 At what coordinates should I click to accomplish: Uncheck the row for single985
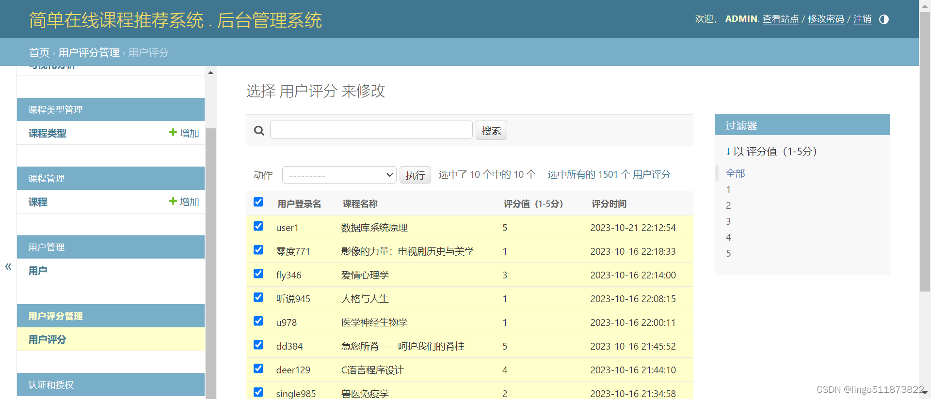(258, 392)
